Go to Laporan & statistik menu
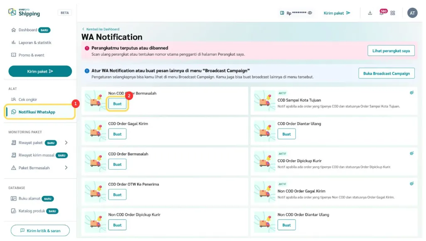 [x=34, y=42]
